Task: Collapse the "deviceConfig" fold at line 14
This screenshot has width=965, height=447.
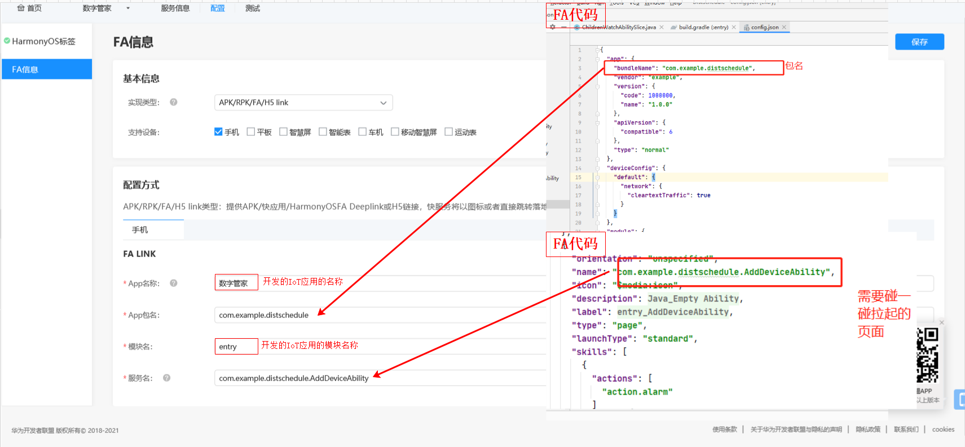Action: coord(597,168)
